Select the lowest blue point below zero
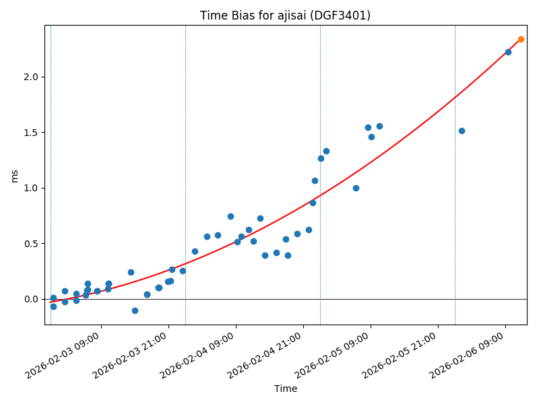 click(x=135, y=310)
